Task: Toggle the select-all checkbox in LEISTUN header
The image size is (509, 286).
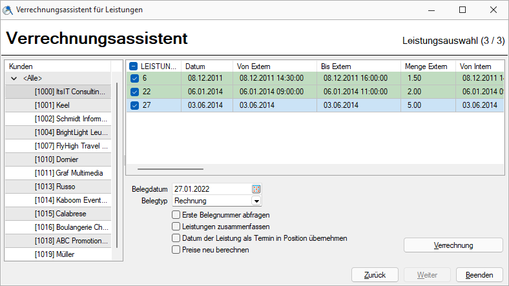Action: pos(134,66)
